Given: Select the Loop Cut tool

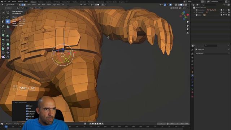Looking at the screenshot, I should [x=8, y=40].
